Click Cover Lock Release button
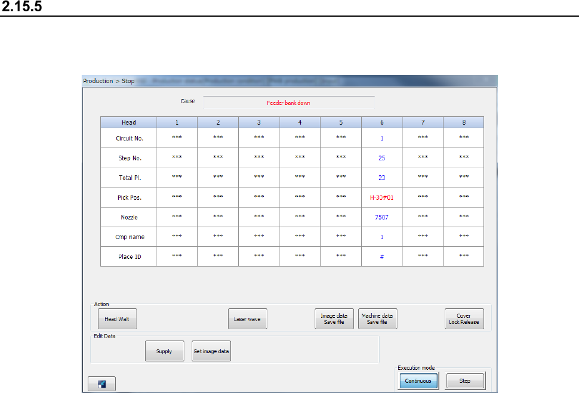Image resolution: width=579 pixels, height=393 pixels. [x=464, y=319]
